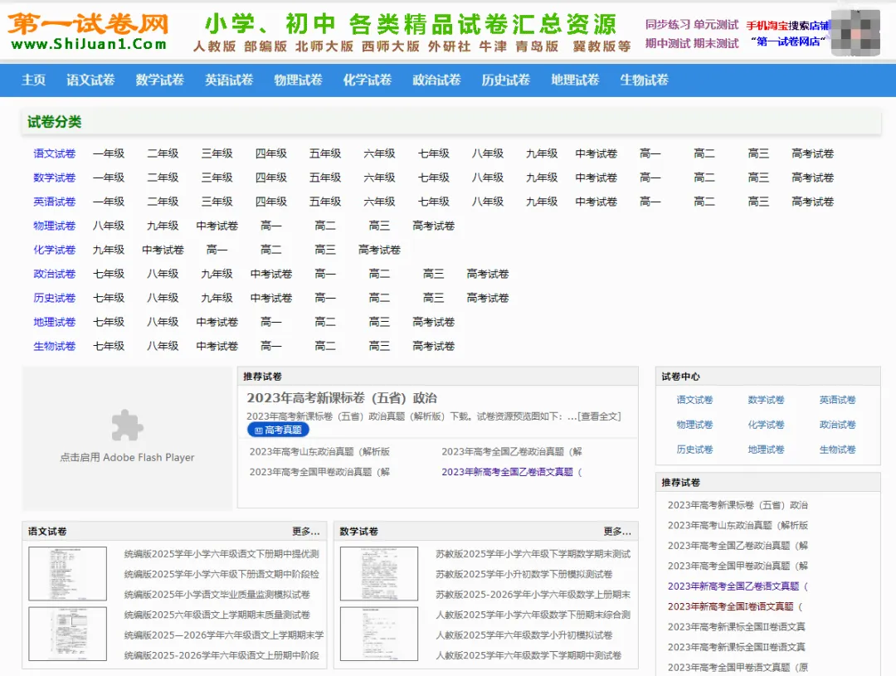Viewport: 896px width, 676px height.
Task: Open 2023年高考山东政治真题 in center panel
Action: (x=319, y=451)
